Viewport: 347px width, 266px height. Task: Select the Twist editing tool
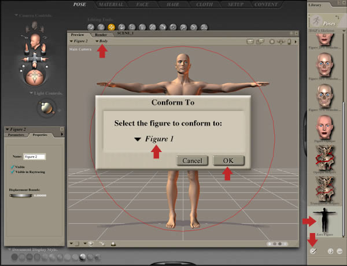pyautogui.click(x=101, y=27)
